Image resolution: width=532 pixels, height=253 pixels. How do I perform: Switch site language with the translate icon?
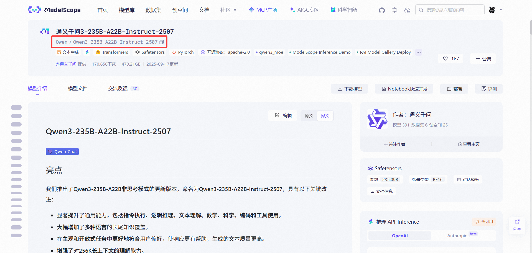(x=407, y=10)
